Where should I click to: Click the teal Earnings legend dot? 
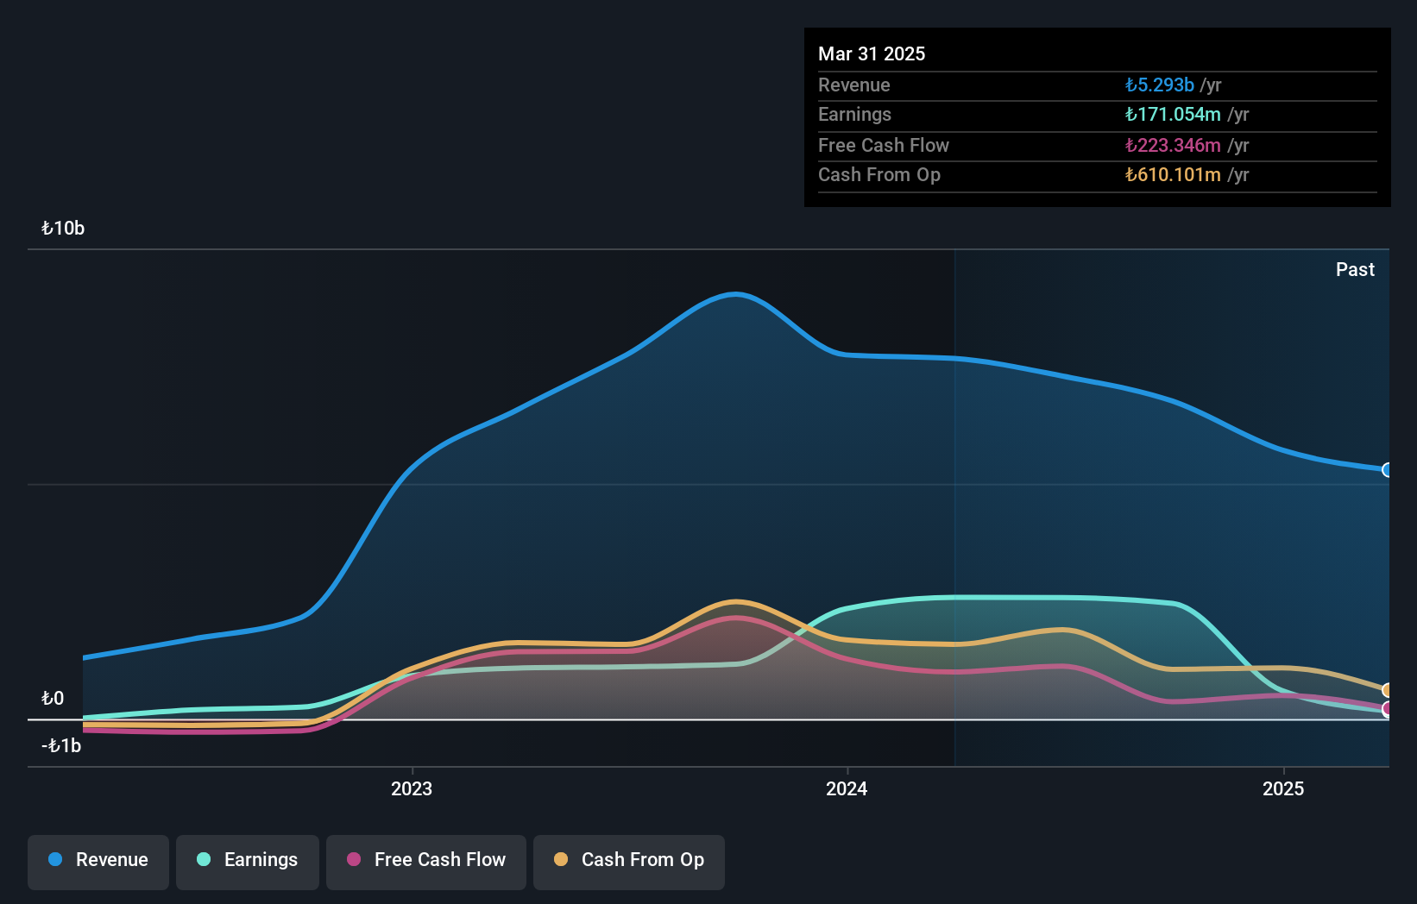204,859
